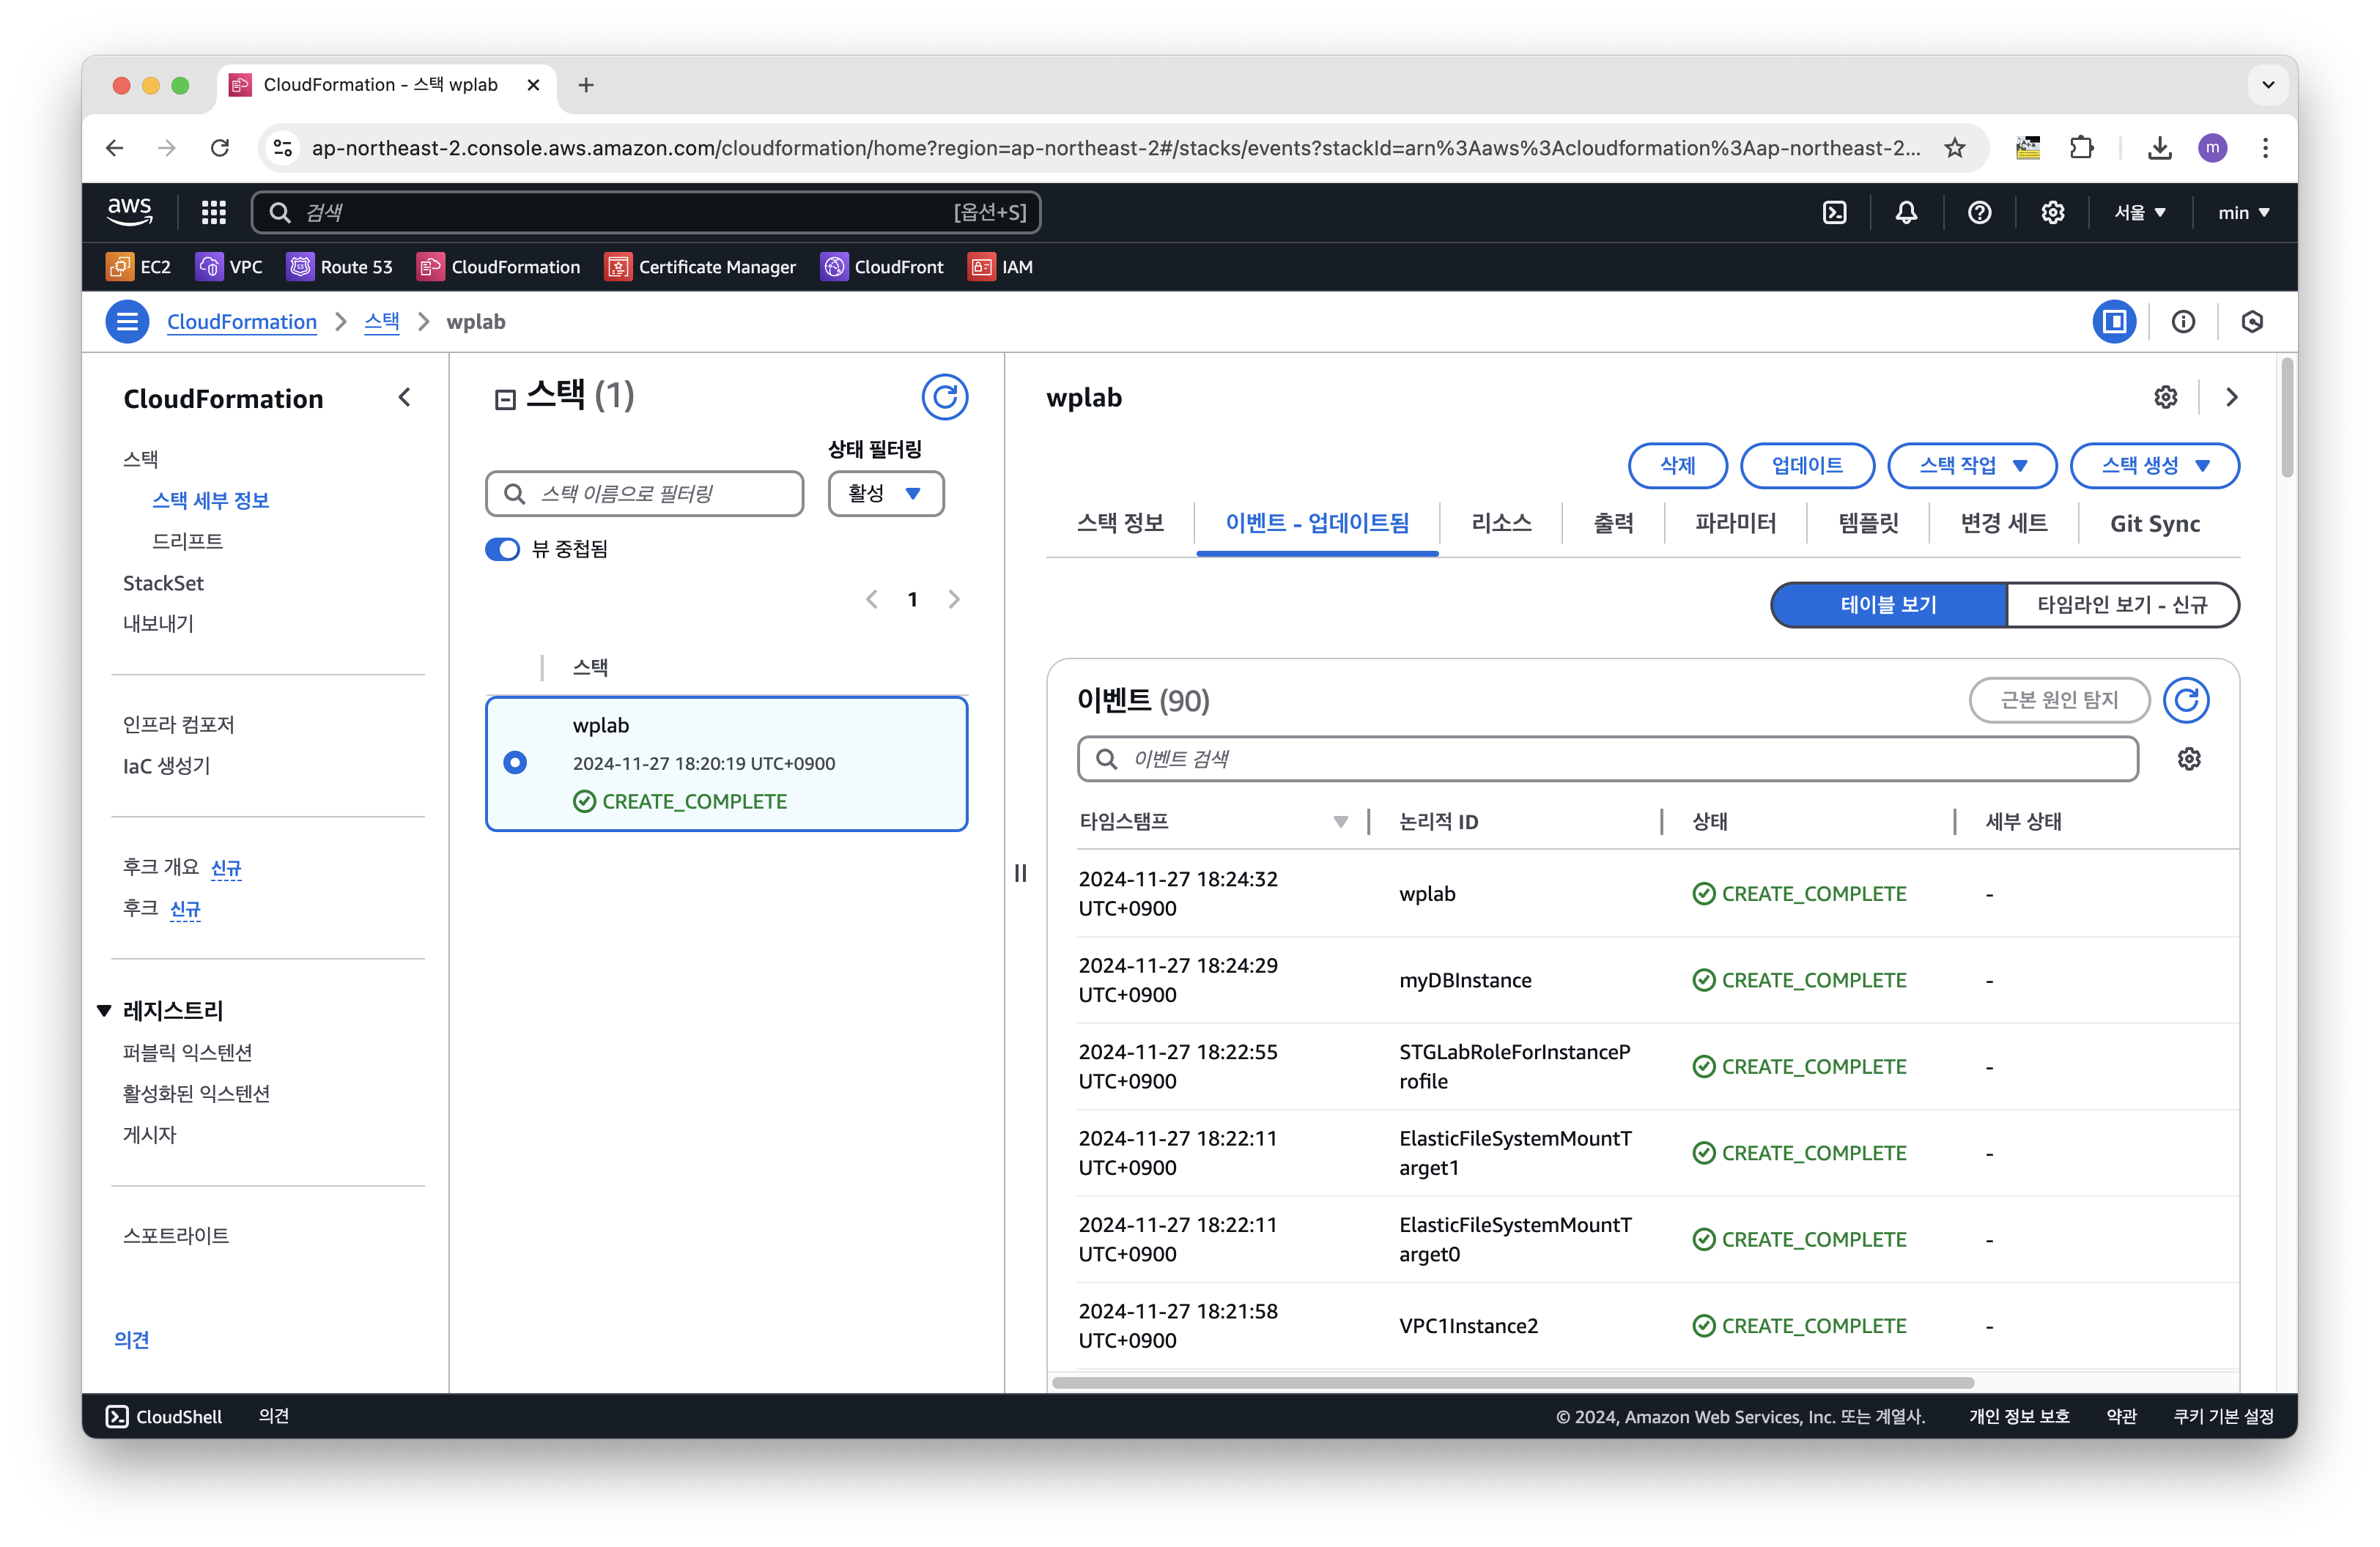Switch to timeline view

2121,604
